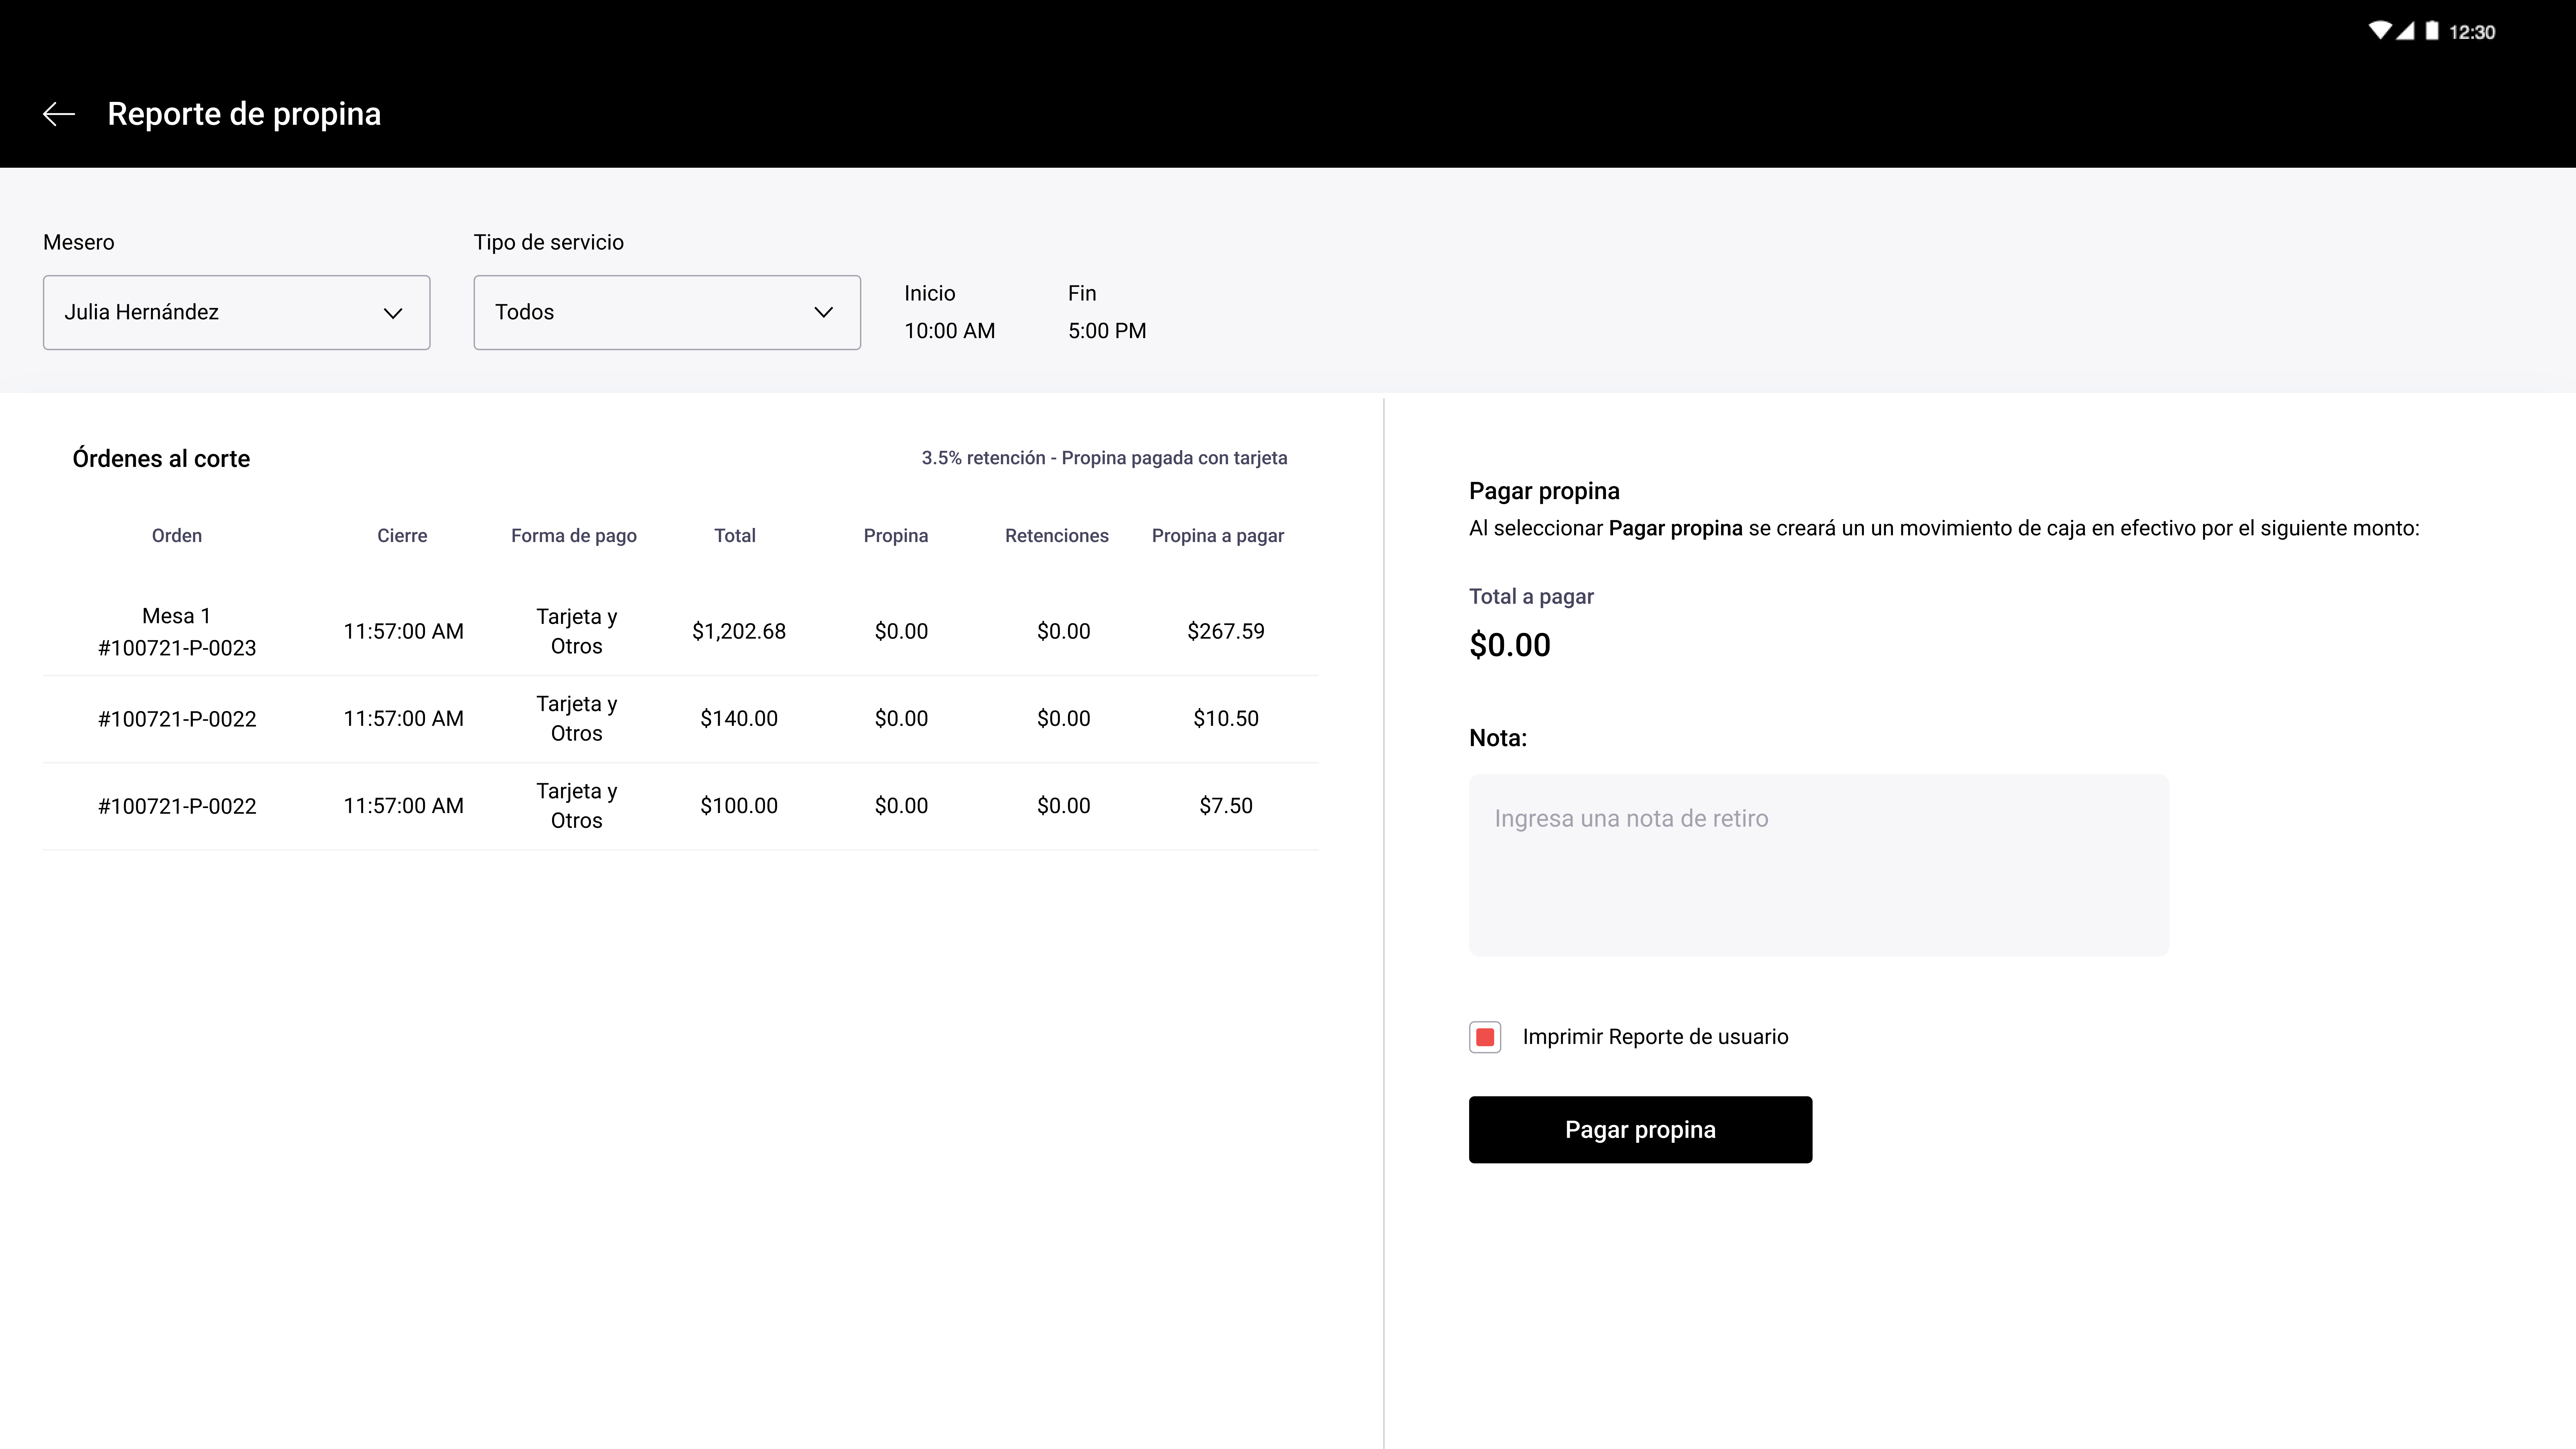Select the Inicio time 10:00 AM

950,331
